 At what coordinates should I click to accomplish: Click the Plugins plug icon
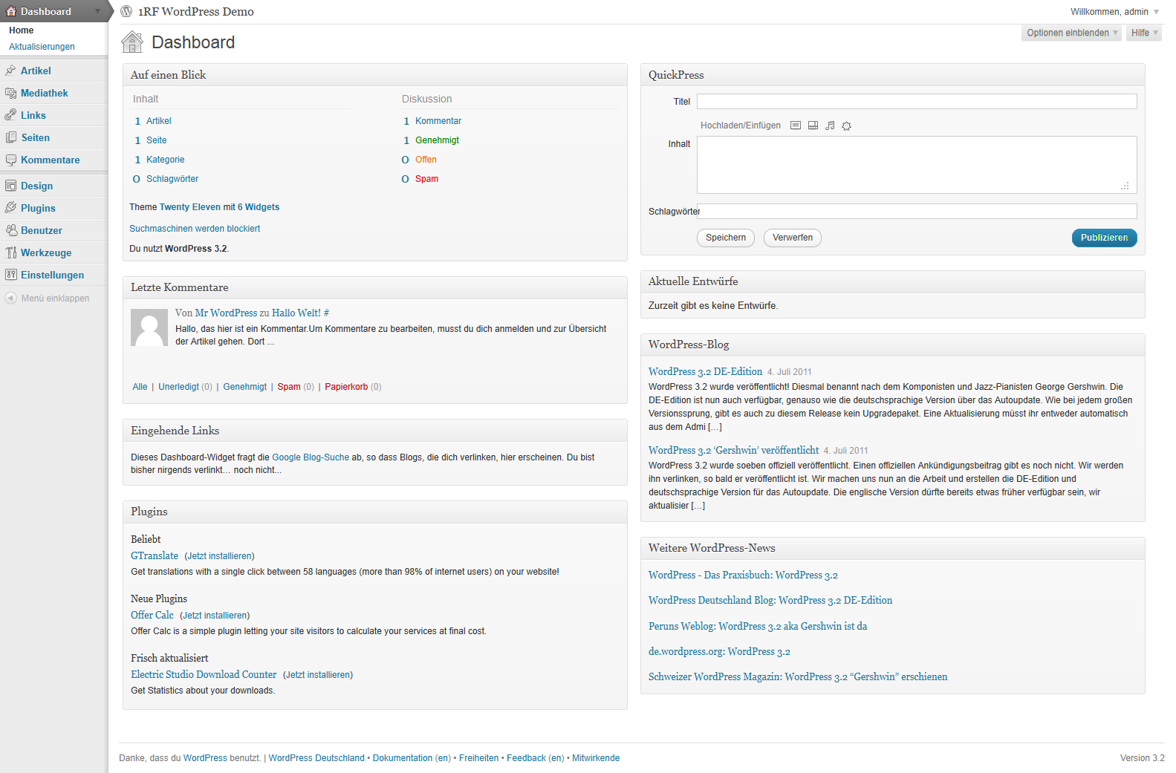click(10, 208)
